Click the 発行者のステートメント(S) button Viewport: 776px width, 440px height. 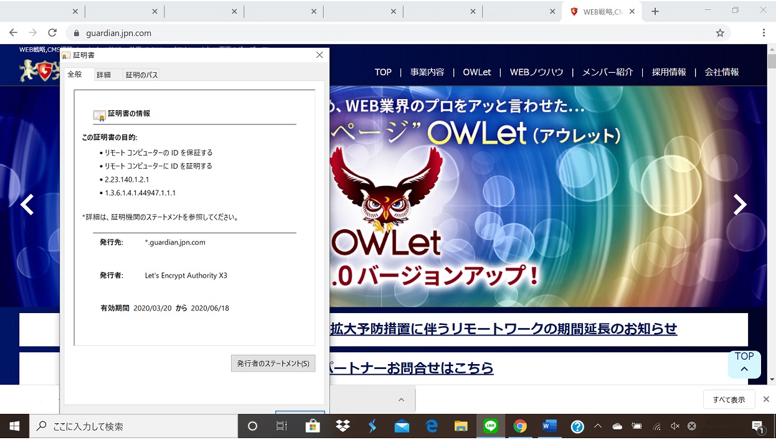[273, 363]
